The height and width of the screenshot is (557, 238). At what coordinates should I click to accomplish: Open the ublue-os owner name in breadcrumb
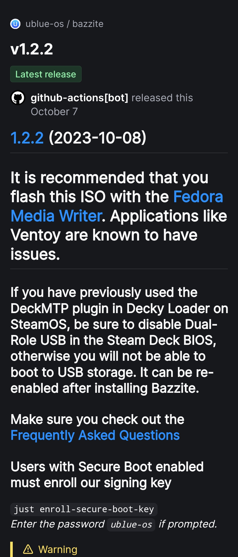tap(44, 24)
